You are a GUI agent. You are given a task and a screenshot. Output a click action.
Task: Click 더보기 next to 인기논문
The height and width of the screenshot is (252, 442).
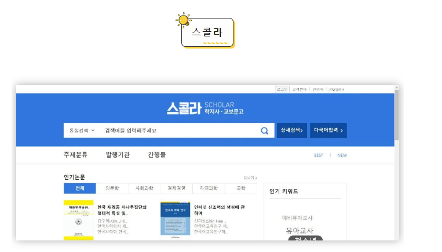point(250,178)
